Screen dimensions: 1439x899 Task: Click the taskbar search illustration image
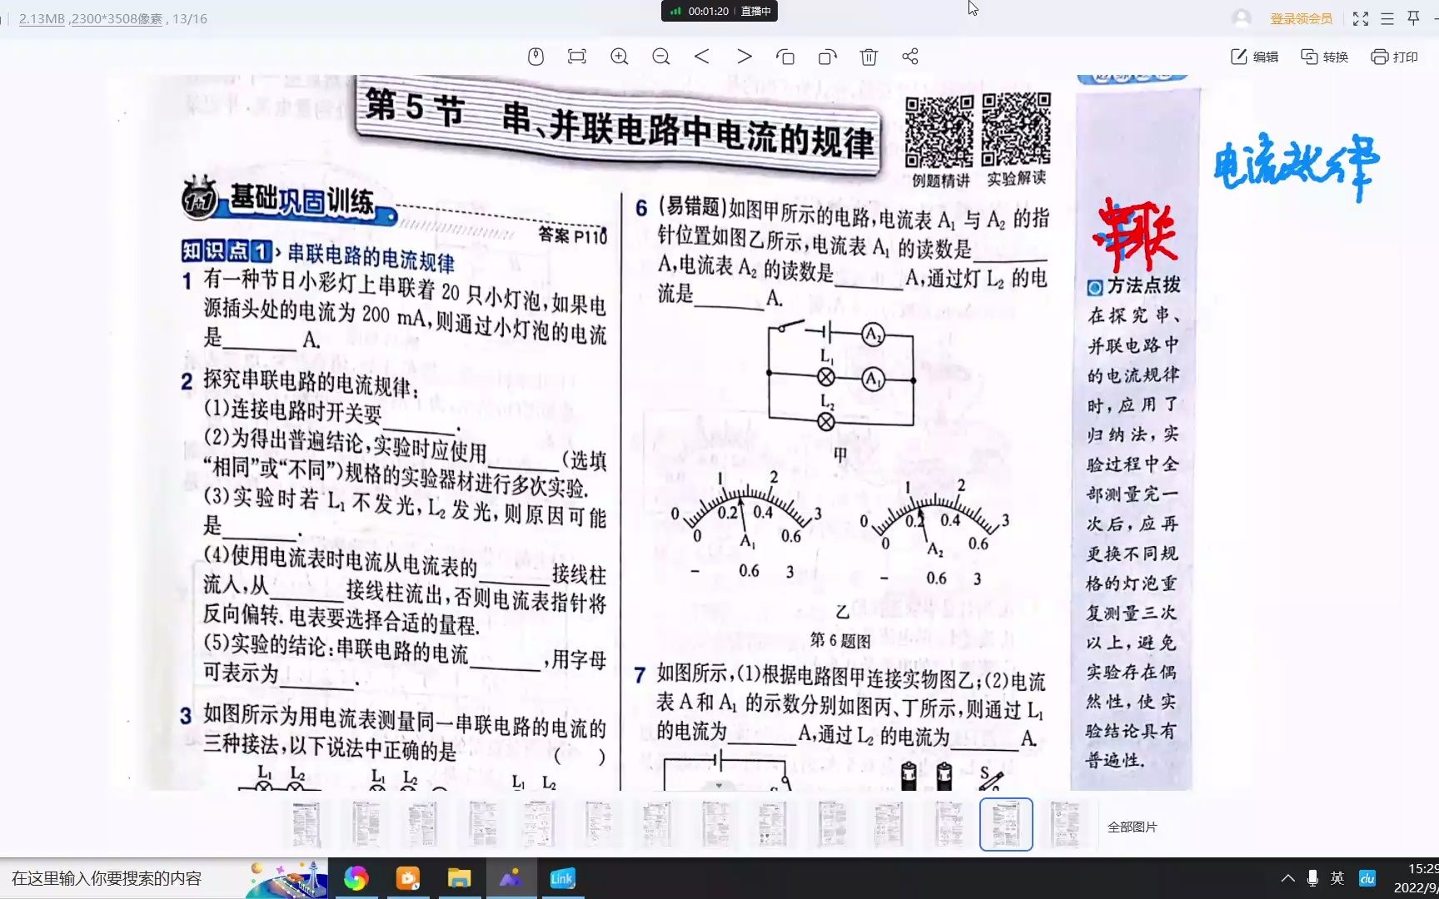tap(286, 879)
